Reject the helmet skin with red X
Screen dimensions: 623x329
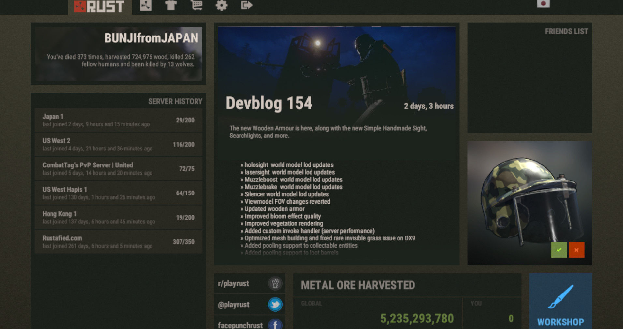576,250
